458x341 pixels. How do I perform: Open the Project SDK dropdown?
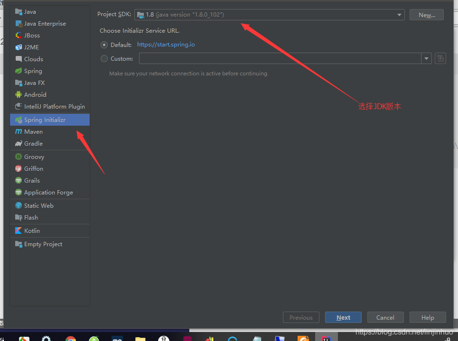pyautogui.click(x=269, y=15)
